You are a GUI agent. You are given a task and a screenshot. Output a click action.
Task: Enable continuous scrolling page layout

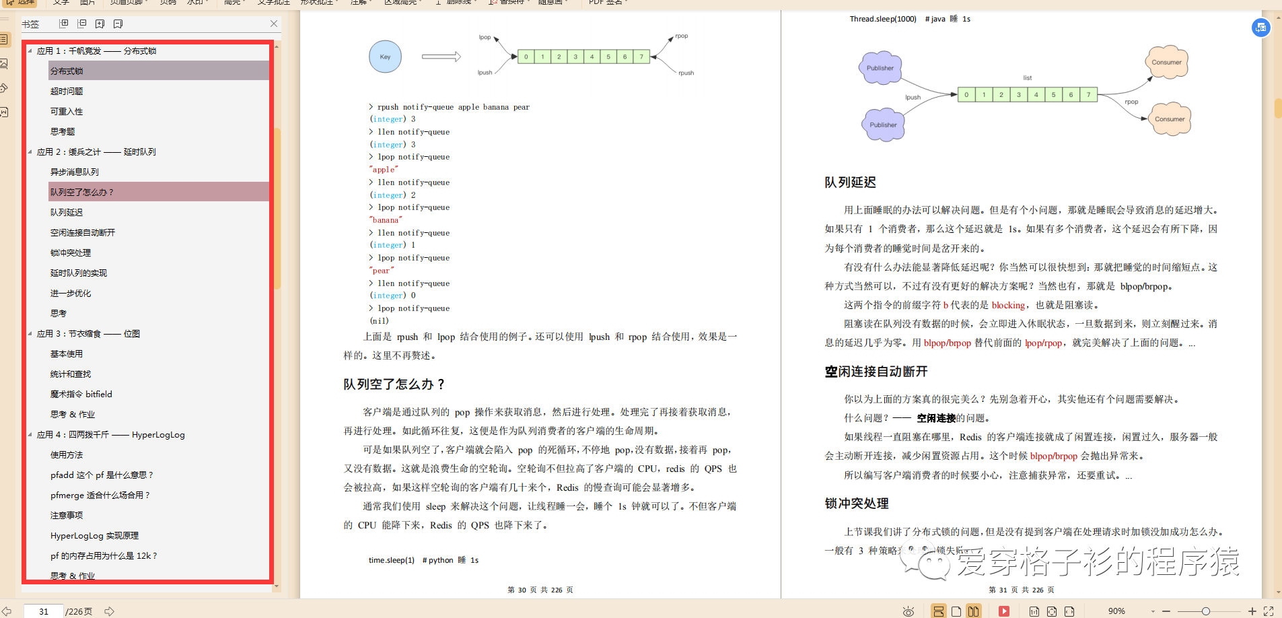tap(938, 611)
